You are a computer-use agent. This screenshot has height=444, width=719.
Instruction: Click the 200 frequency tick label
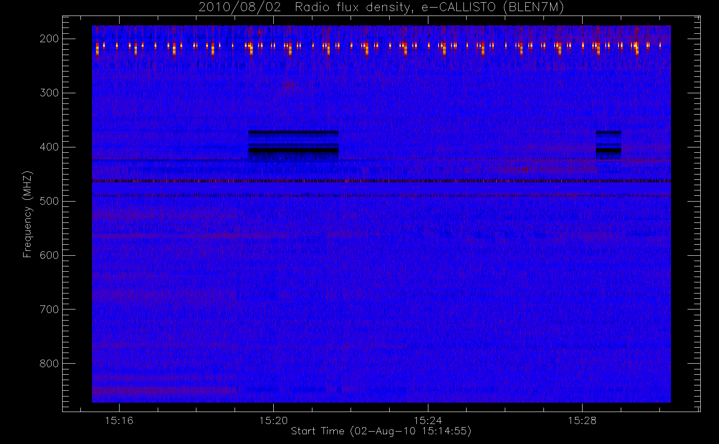(x=49, y=39)
